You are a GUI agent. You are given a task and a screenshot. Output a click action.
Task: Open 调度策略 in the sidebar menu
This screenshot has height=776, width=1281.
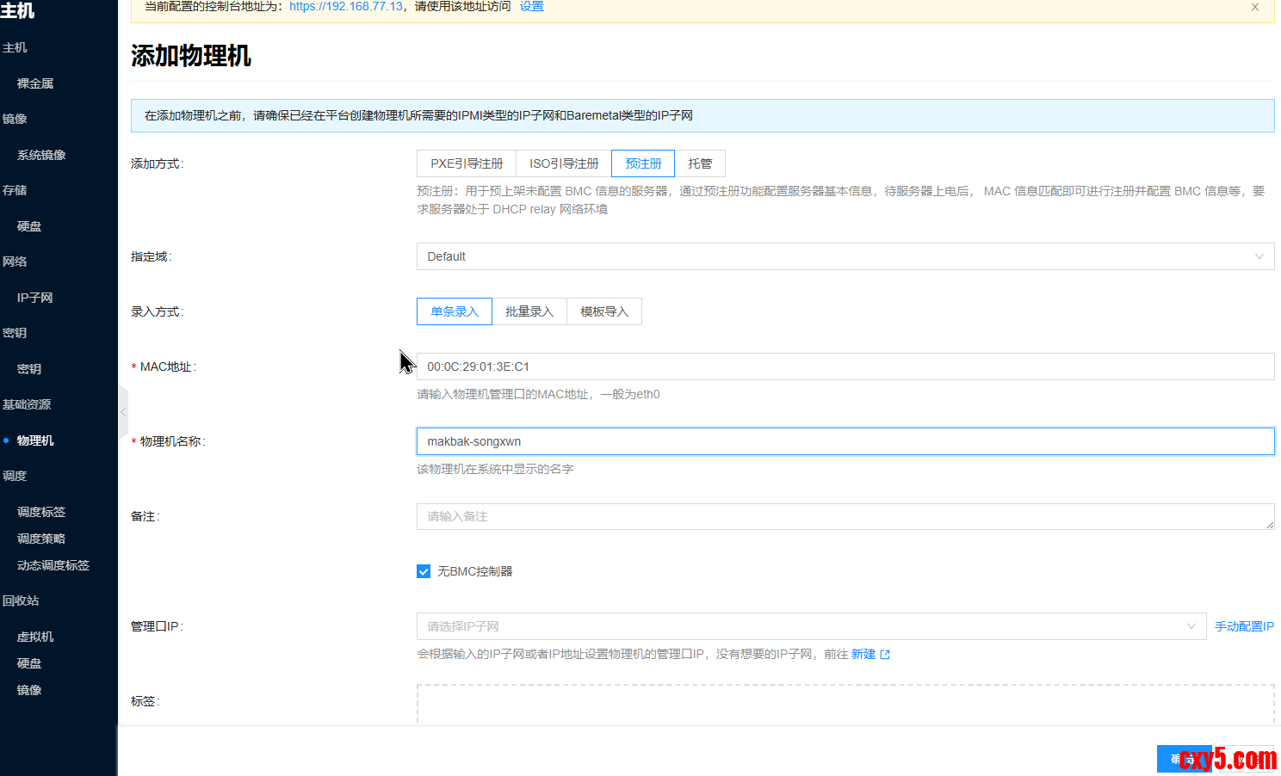click(x=41, y=539)
